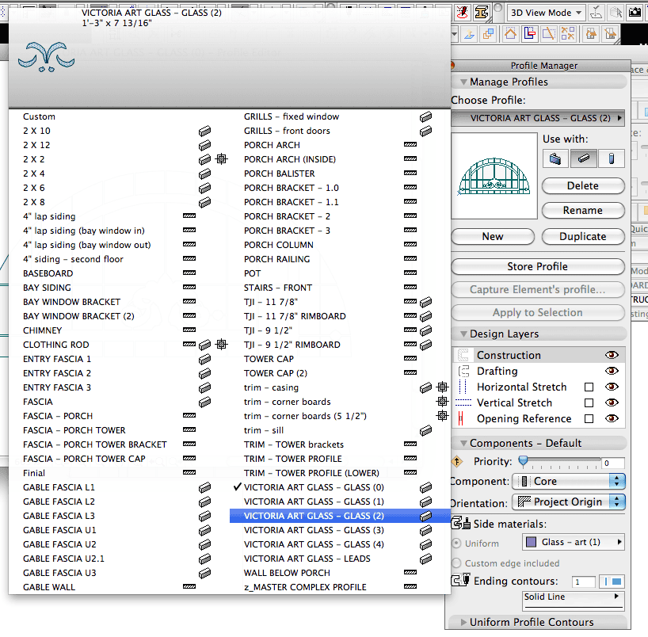
Task: Open the Solid Line type popup
Action: 574,601
